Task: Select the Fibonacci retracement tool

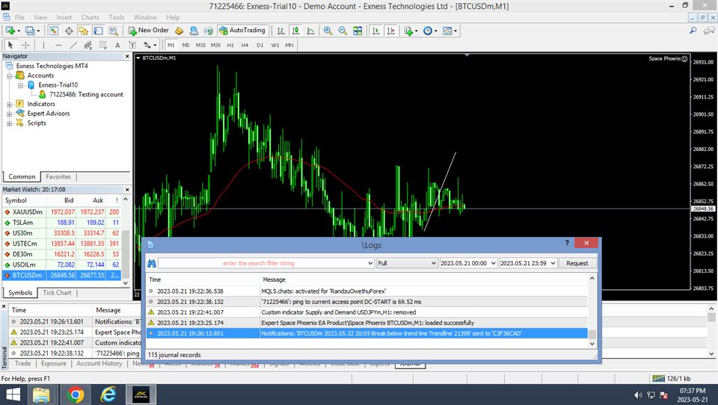Action: click(x=102, y=45)
